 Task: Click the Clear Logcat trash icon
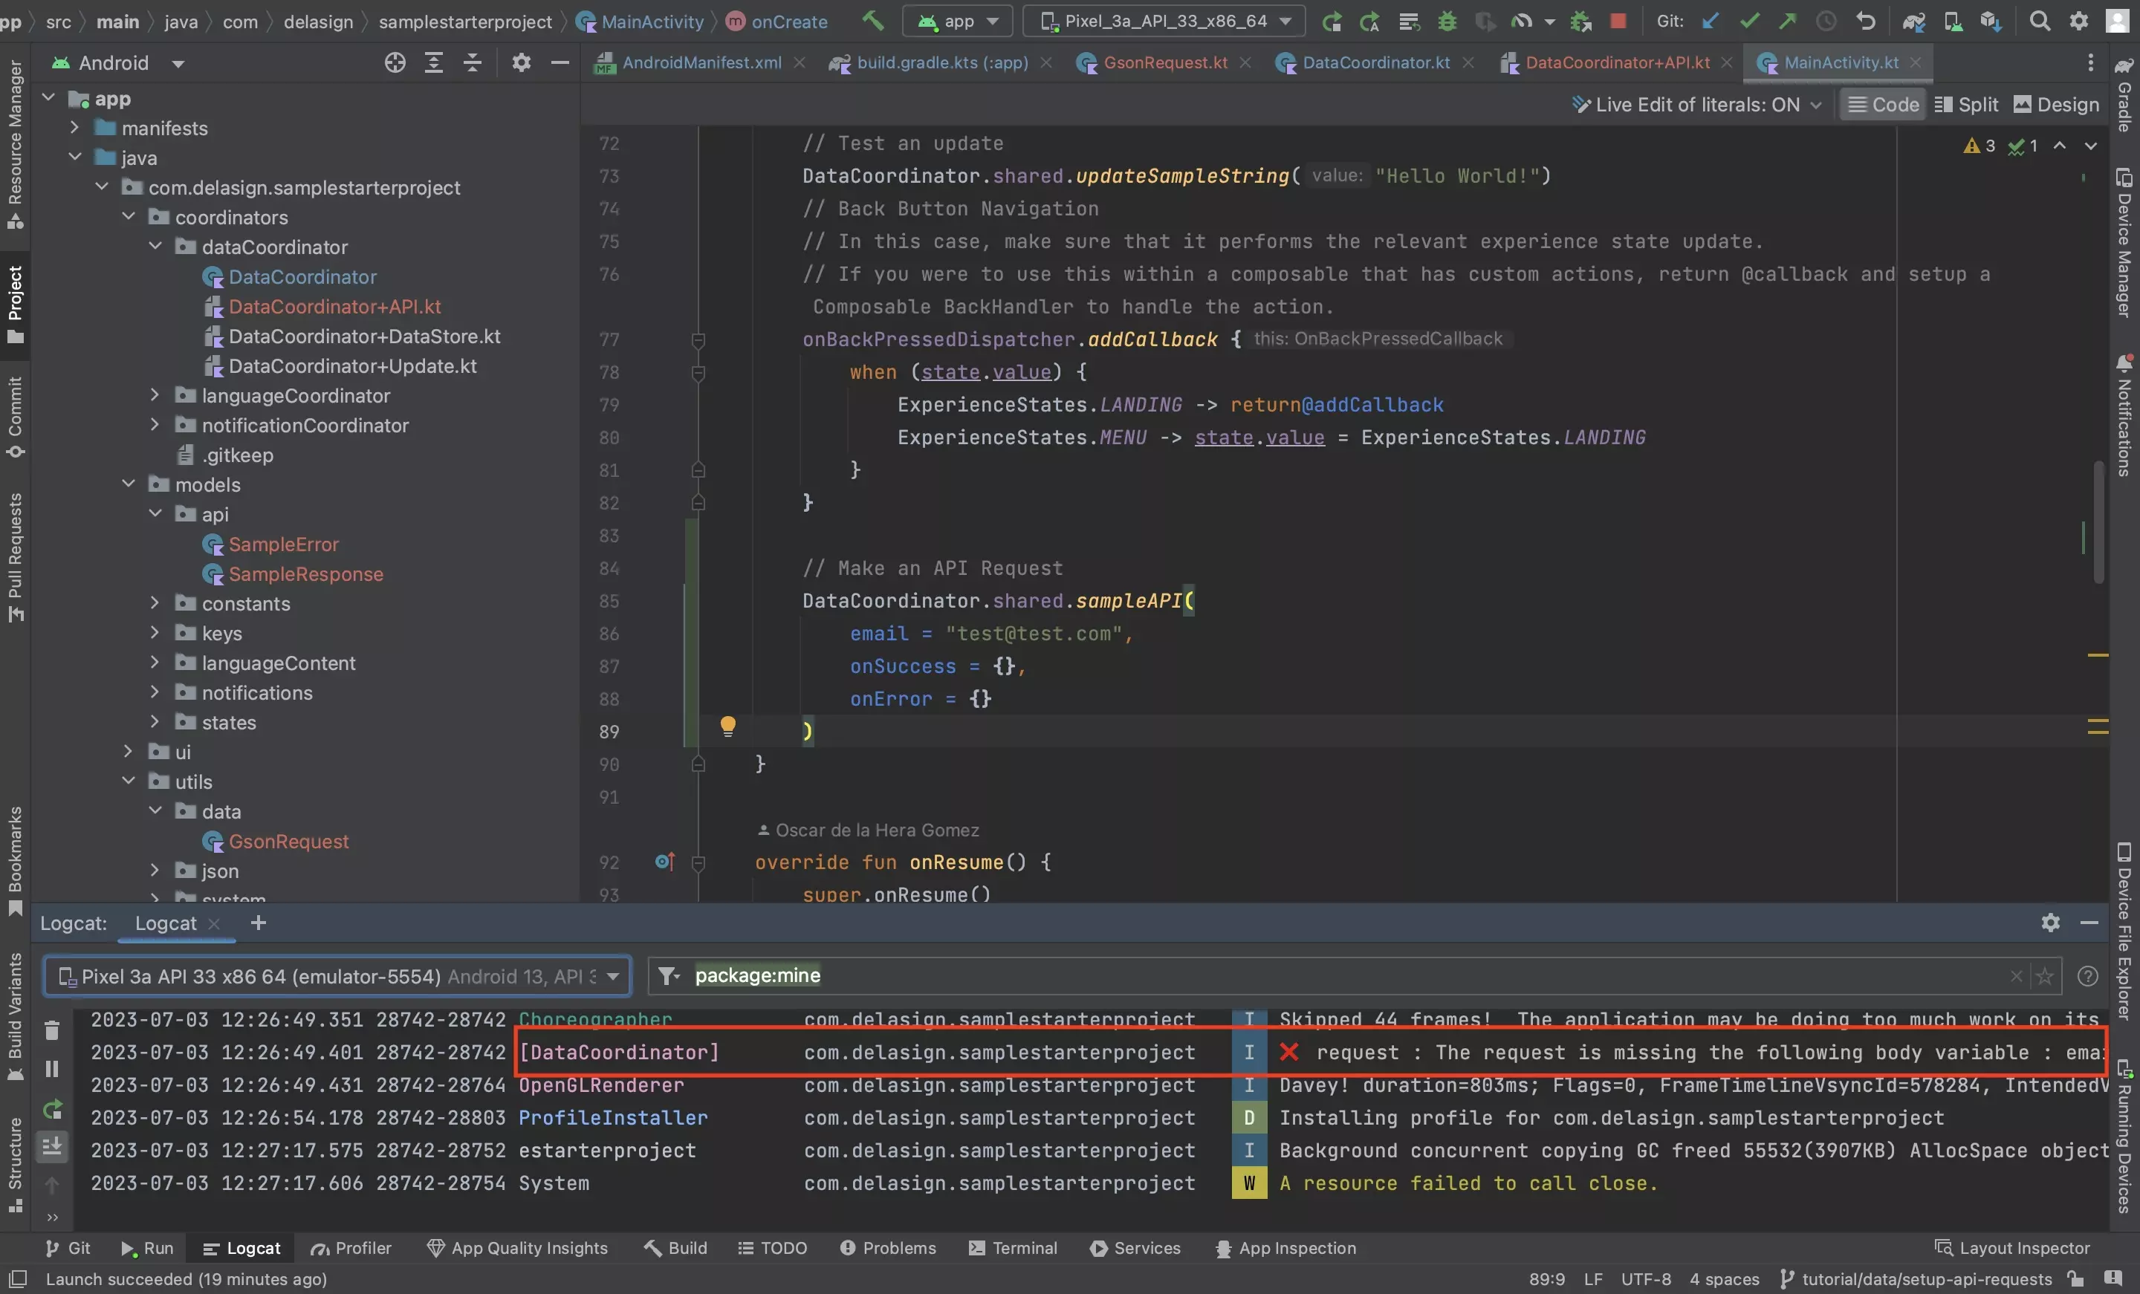(52, 1030)
